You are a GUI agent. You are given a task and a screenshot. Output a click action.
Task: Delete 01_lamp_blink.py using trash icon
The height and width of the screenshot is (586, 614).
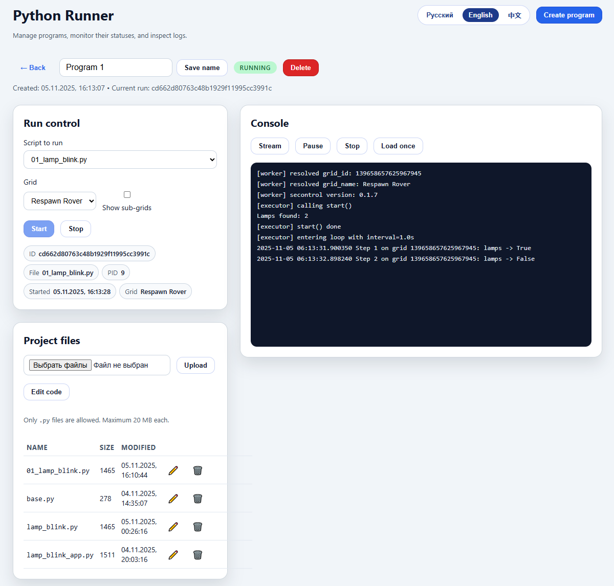[x=198, y=470]
